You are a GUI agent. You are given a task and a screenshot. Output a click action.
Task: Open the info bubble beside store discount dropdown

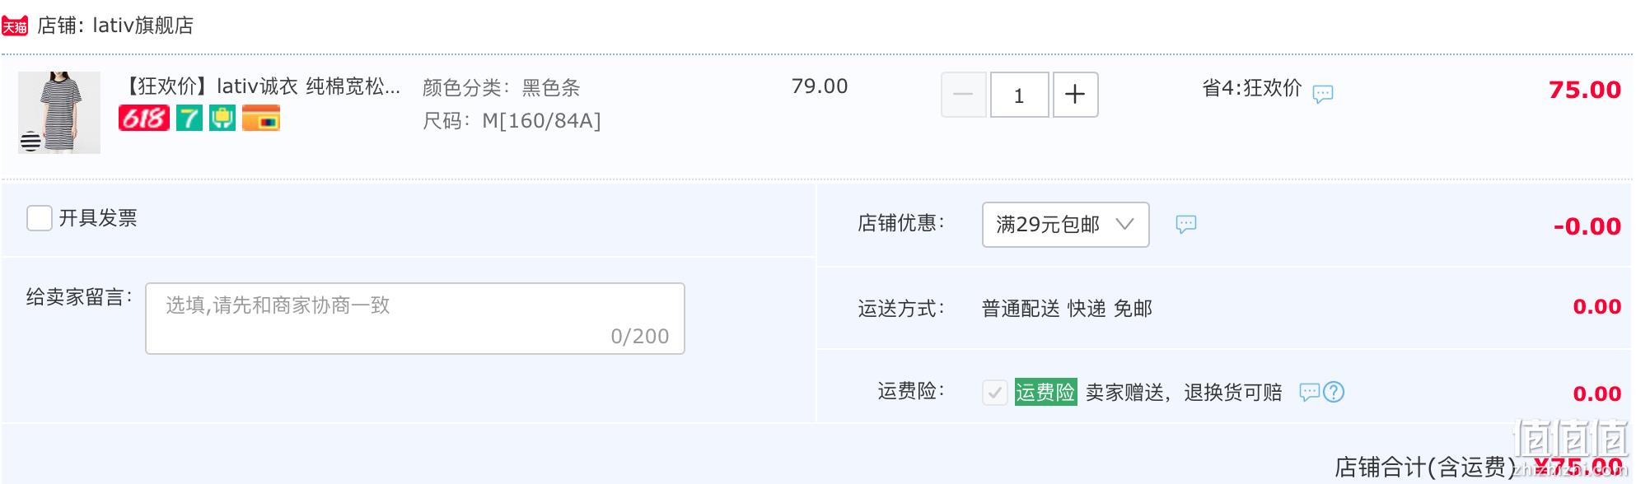(1185, 224)
